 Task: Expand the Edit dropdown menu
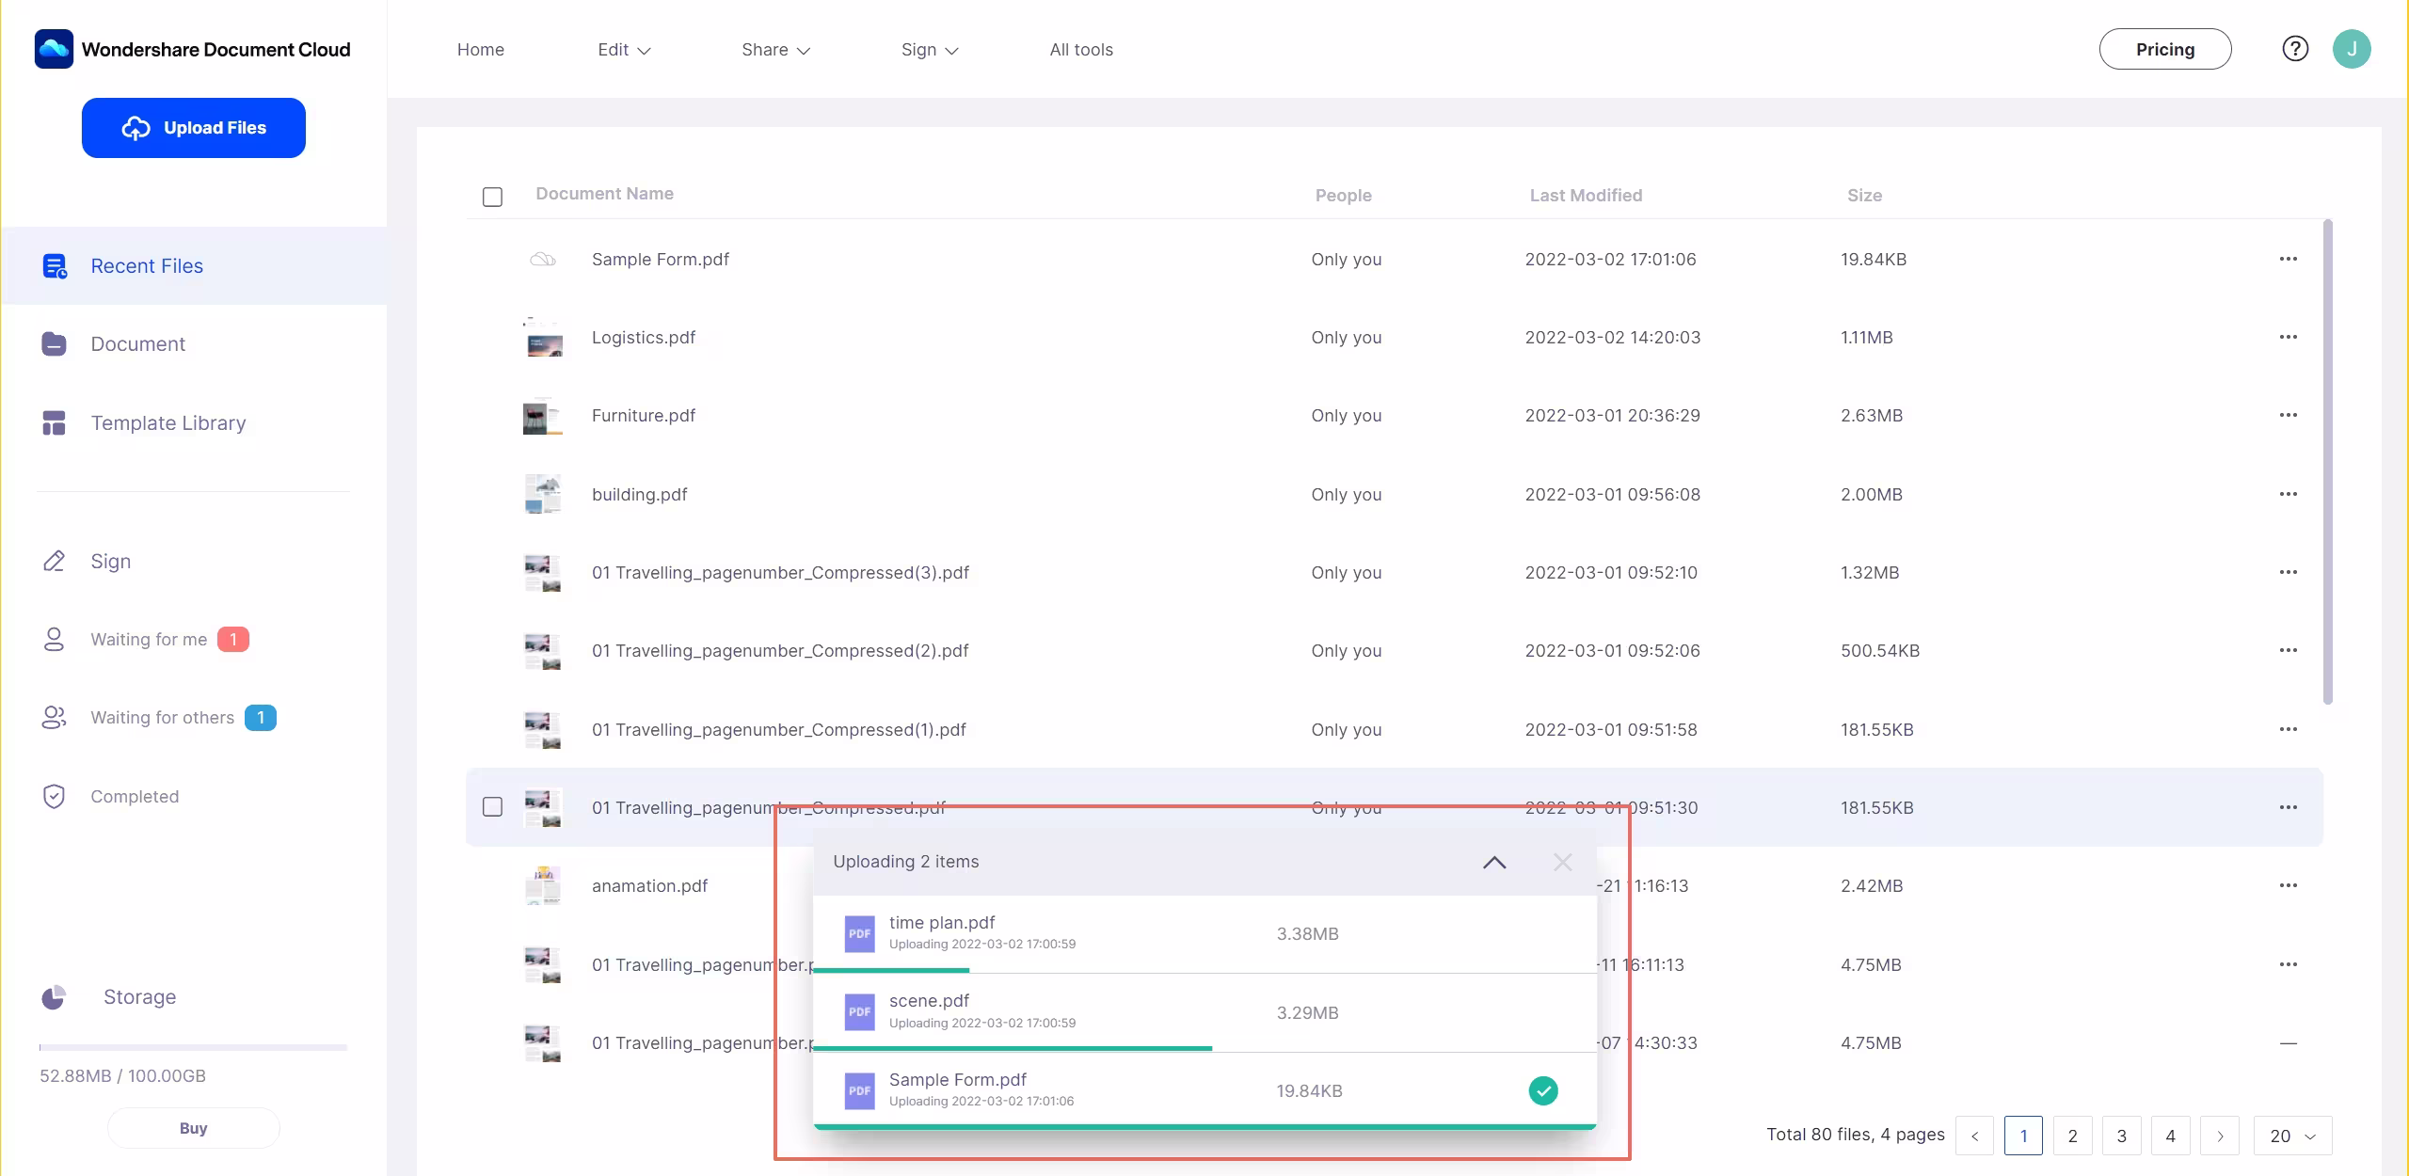[624, 50]
